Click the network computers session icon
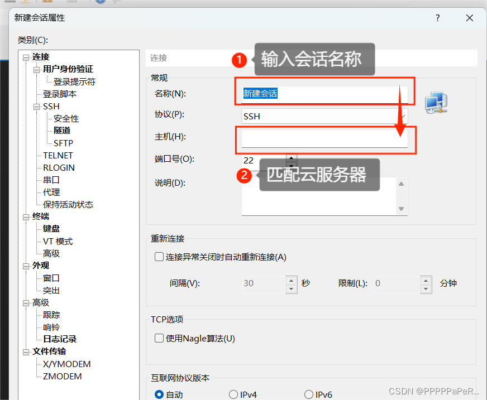Image resolution: width=487 pixels, height=400 pixels. (436, 103)
